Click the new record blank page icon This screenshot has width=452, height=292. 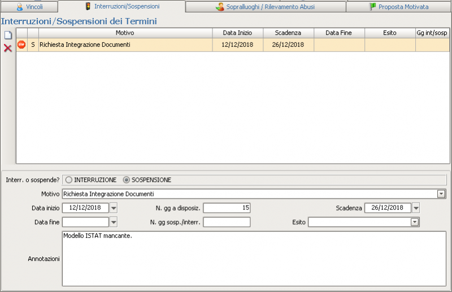click(8, 35)
